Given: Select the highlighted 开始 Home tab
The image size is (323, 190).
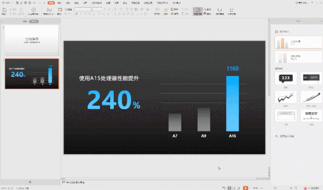Looking at the screenshot, I should [51, 3].
